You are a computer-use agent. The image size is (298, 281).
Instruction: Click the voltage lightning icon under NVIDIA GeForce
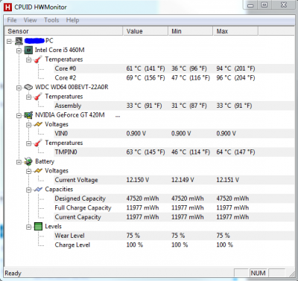click(x=38, y=124)
